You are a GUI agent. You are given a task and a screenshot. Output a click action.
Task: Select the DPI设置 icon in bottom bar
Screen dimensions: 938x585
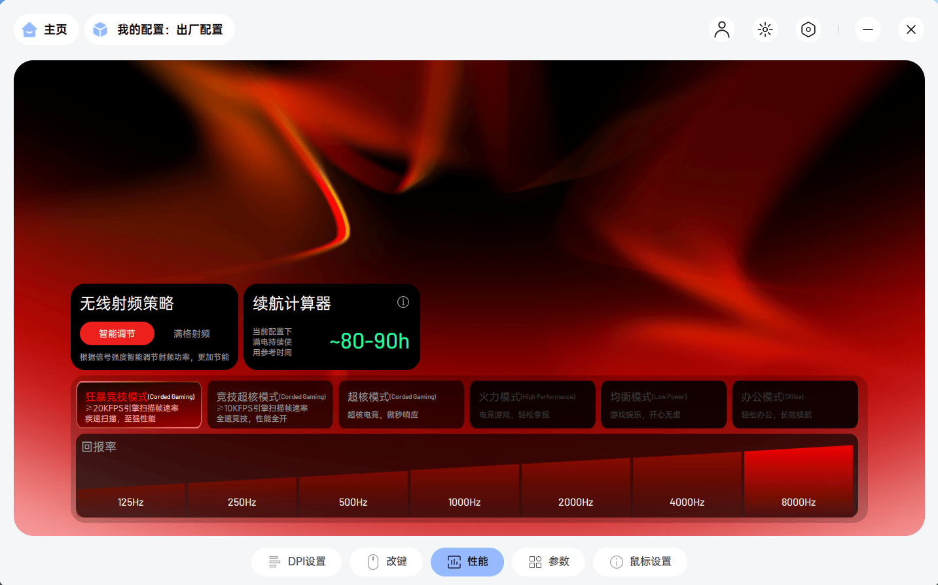pyautogui.click(x=274, y=561)
